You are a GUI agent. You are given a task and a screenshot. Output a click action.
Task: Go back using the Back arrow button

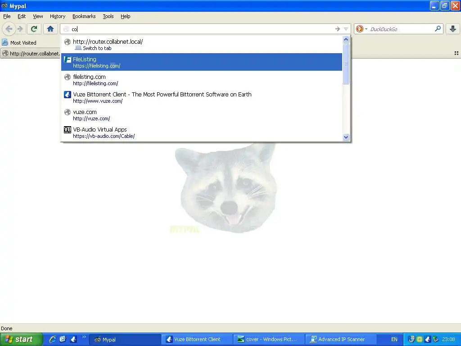coord(9,29)
